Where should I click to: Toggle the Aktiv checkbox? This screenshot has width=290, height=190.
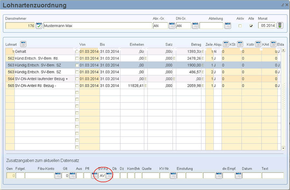[240, 26]
